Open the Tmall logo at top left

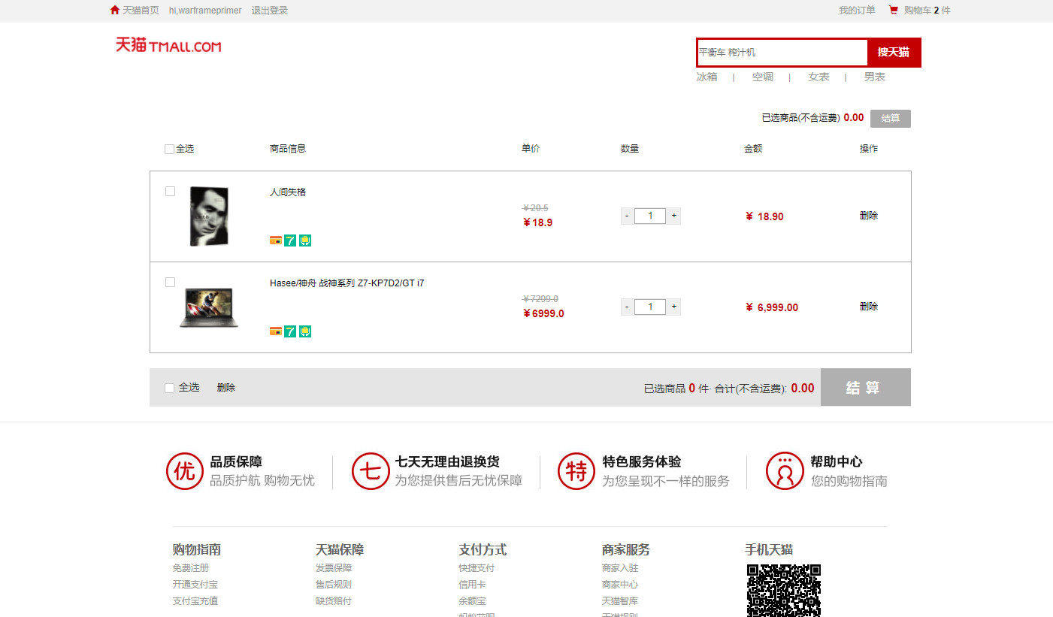168,45
